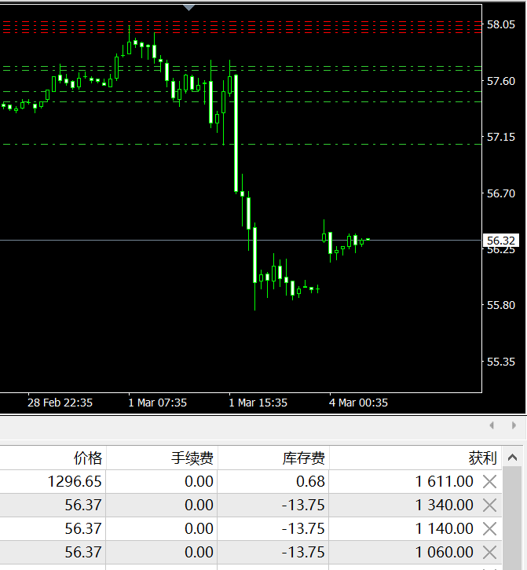Click profit value 1 140.00
This screenshot has width=527, height=570.
coord(445,528)
